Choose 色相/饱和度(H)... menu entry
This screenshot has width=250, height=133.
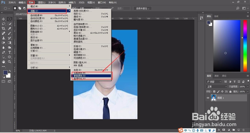pos(91,27)
